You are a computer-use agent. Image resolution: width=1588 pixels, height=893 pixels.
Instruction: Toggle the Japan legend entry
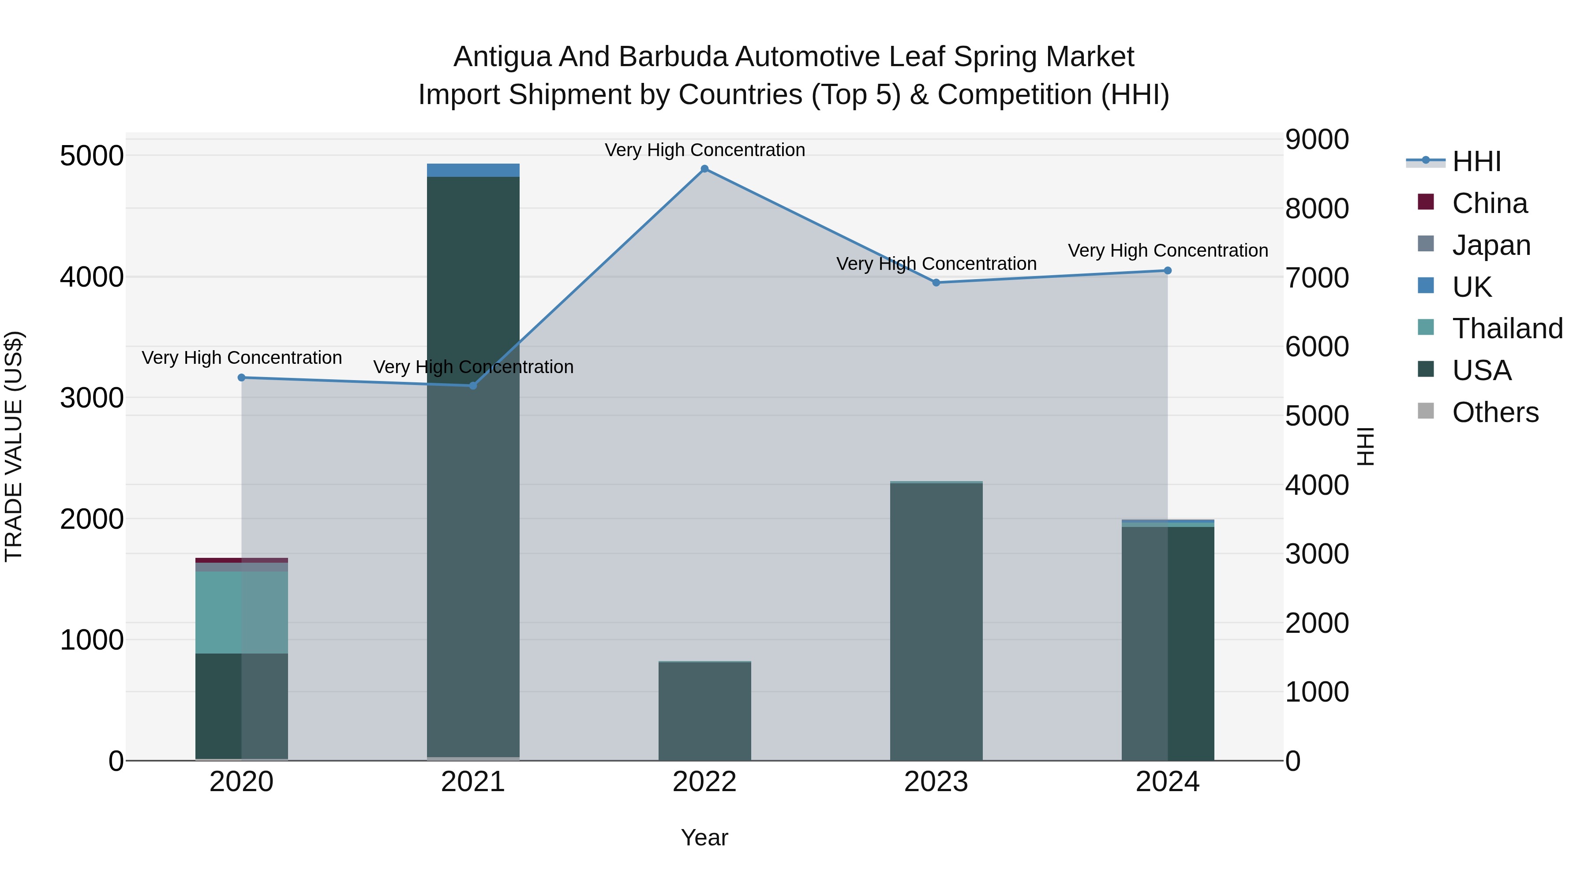(x=1474, y=245)
